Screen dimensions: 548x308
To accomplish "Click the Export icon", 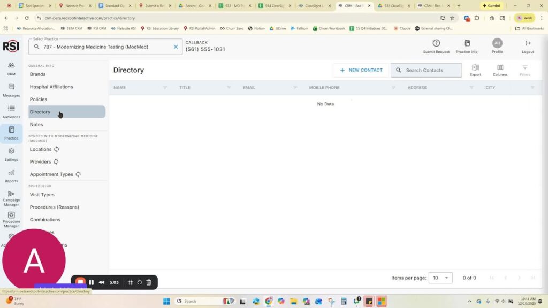I will [x=475, y=67].
